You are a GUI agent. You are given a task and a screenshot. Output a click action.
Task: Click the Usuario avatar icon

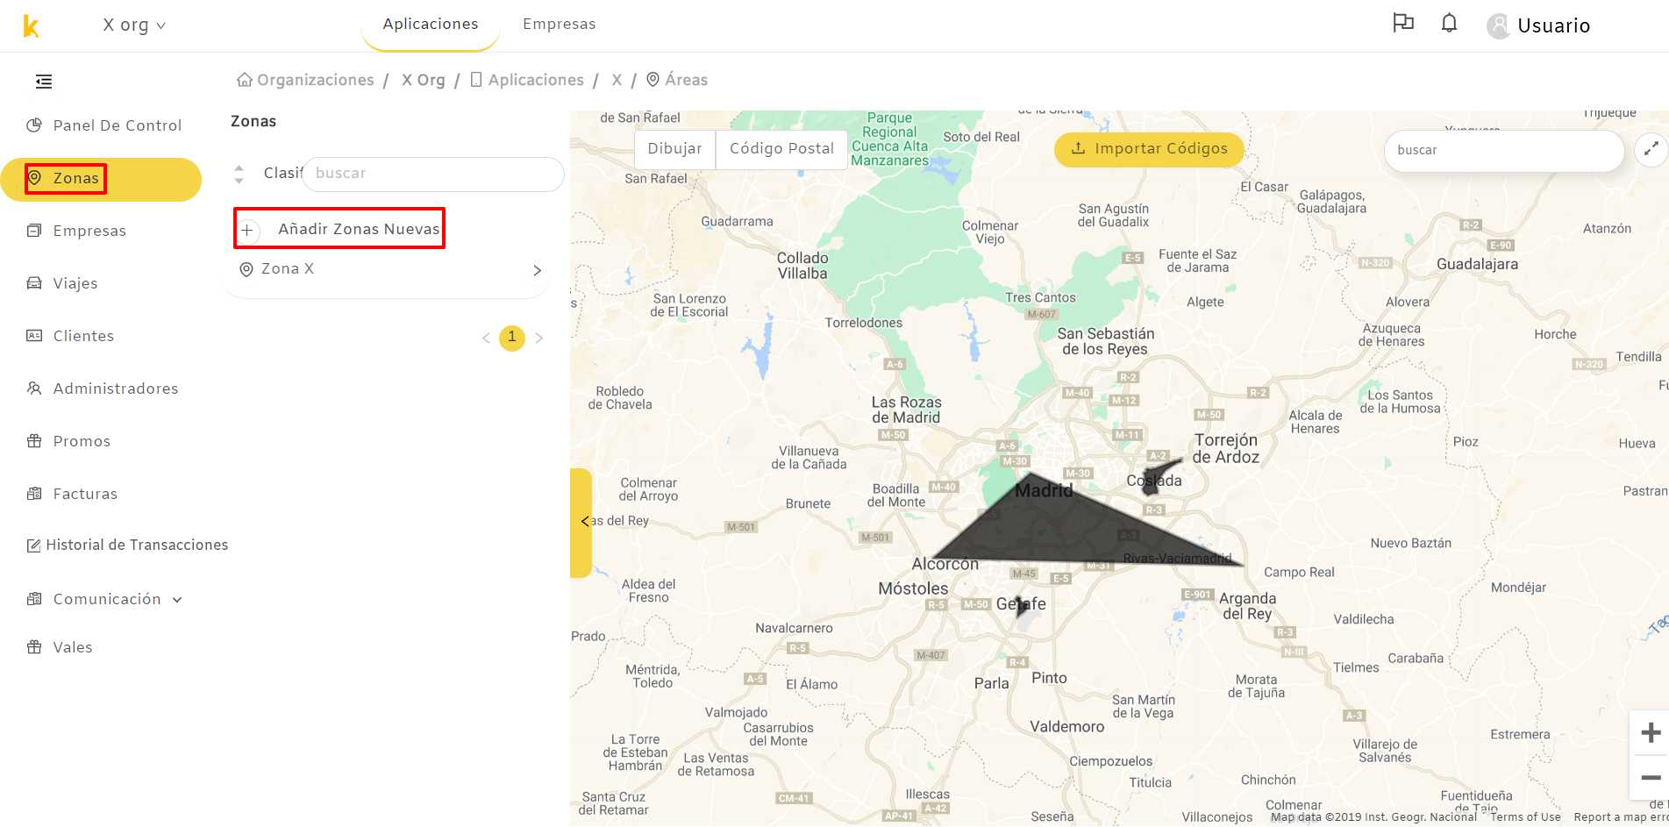(1498, 25)
